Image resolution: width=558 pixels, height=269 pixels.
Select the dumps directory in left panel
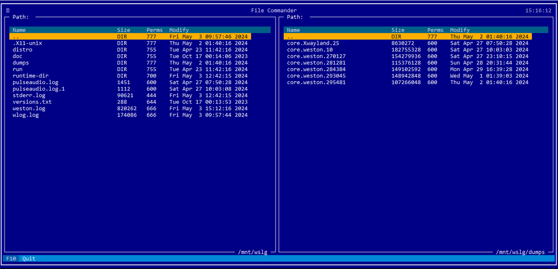130,63
